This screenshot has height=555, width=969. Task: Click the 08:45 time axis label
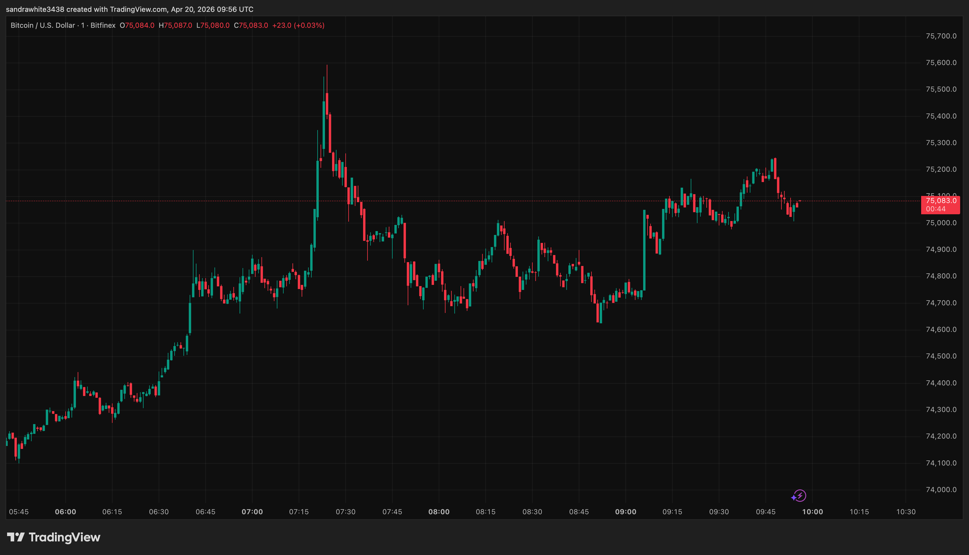[579, 512]
